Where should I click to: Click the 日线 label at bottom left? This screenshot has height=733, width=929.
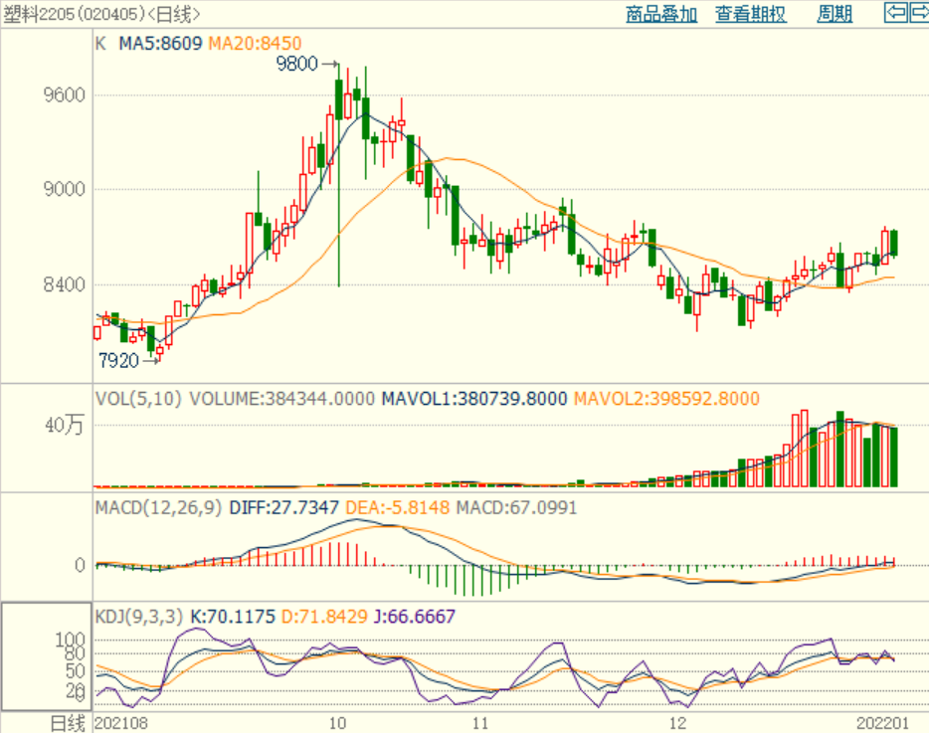(69, 722)
